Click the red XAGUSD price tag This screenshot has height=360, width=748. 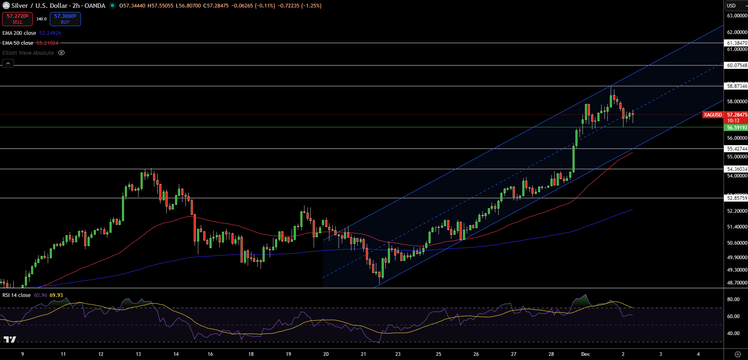(x=713, y=115)
